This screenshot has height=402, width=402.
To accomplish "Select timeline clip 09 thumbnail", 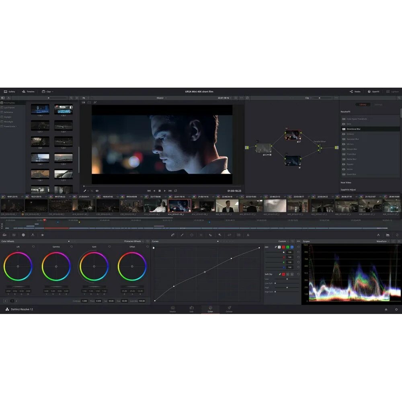I will (x=203, y=206).
